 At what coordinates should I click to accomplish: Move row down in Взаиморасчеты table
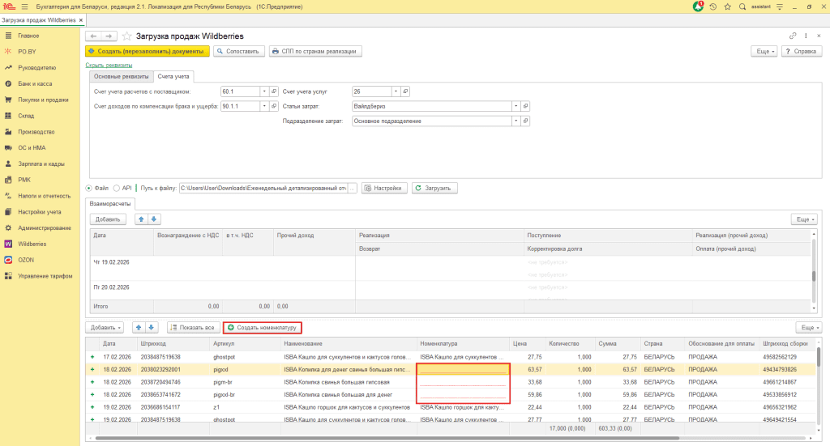[x=155, y=219]
